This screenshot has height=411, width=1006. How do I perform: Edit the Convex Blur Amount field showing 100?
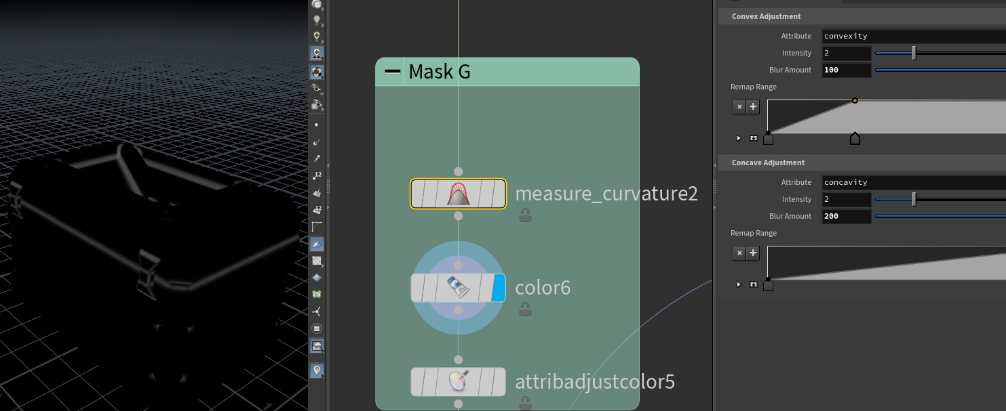click(x=846, y=70)
